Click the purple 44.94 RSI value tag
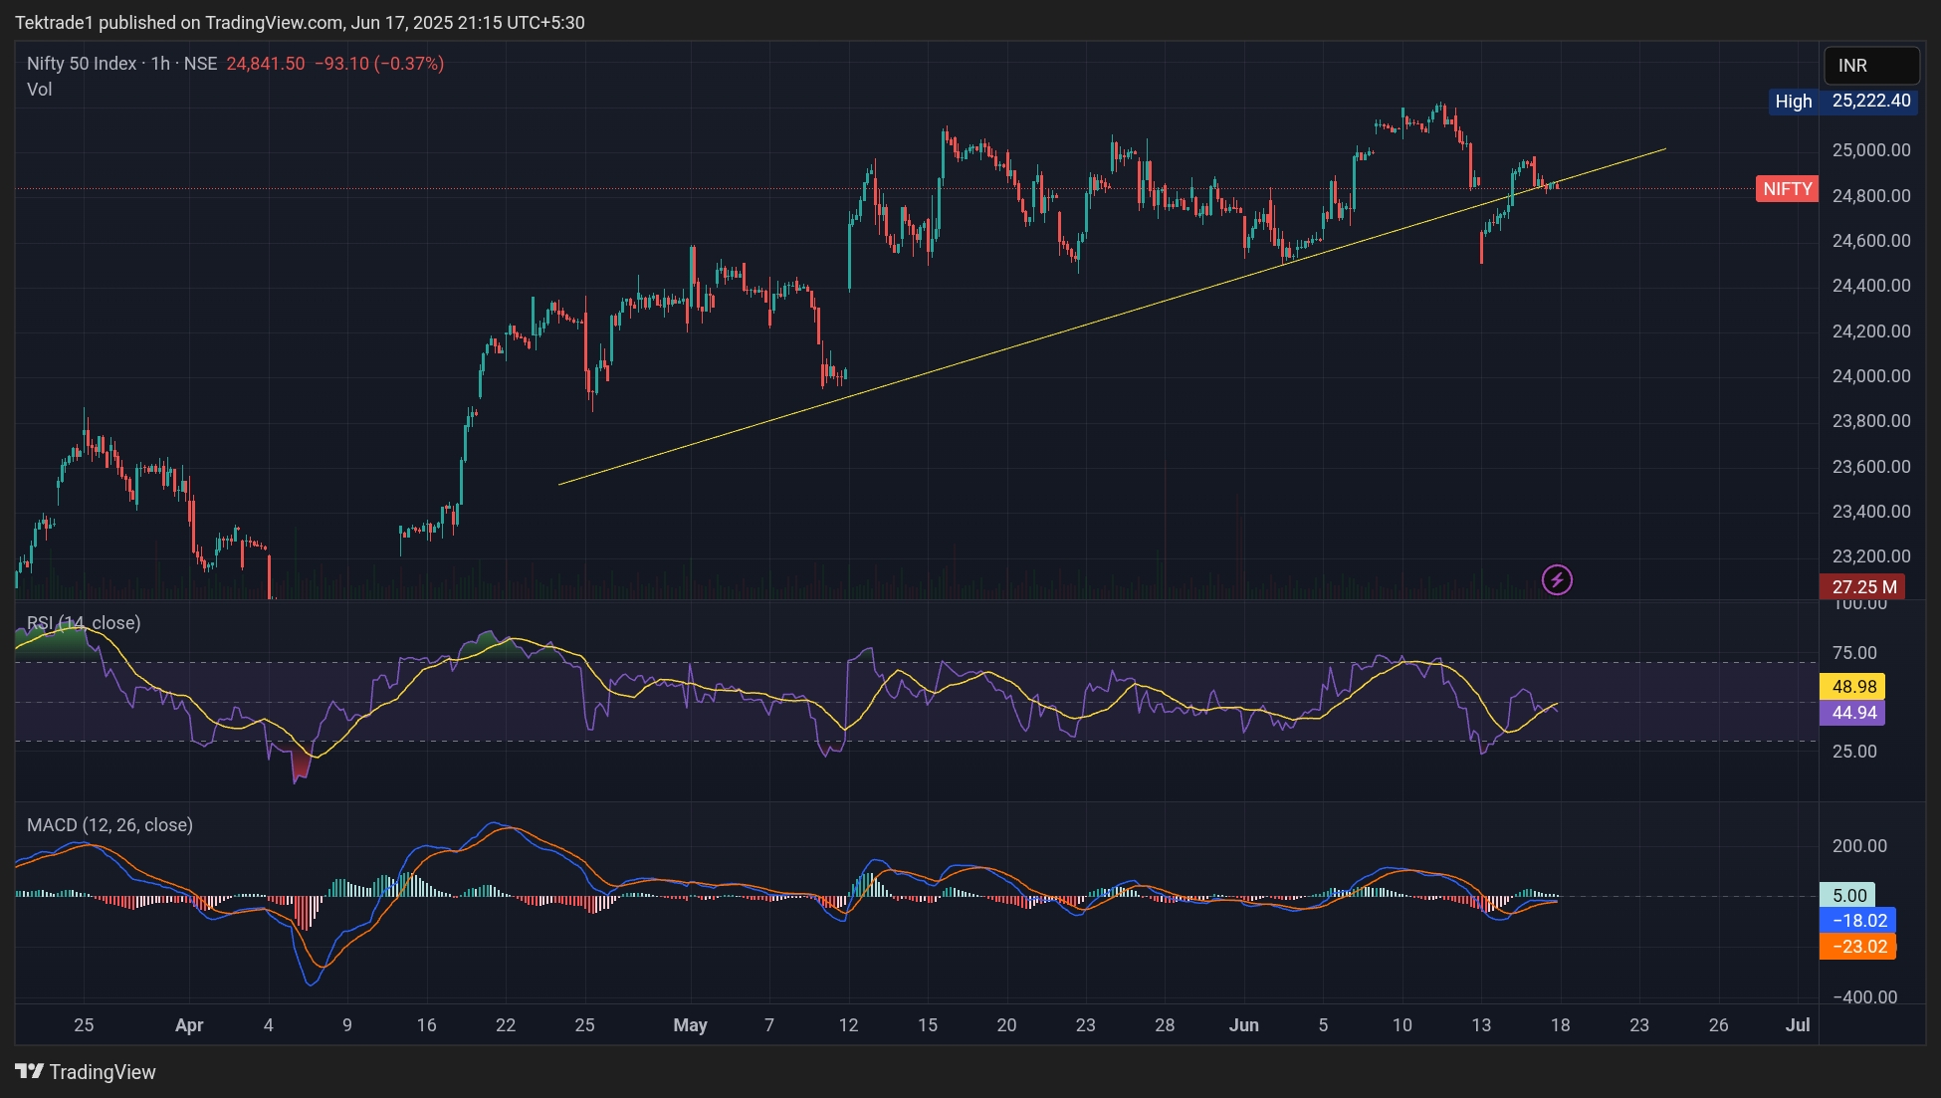The width and height of the screenshot is (1941, 1098). click(1852, 713)
